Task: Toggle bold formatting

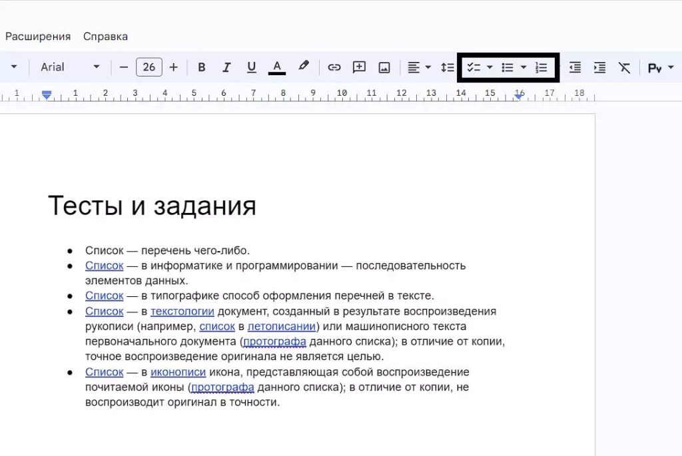Action: pos(202,67)
